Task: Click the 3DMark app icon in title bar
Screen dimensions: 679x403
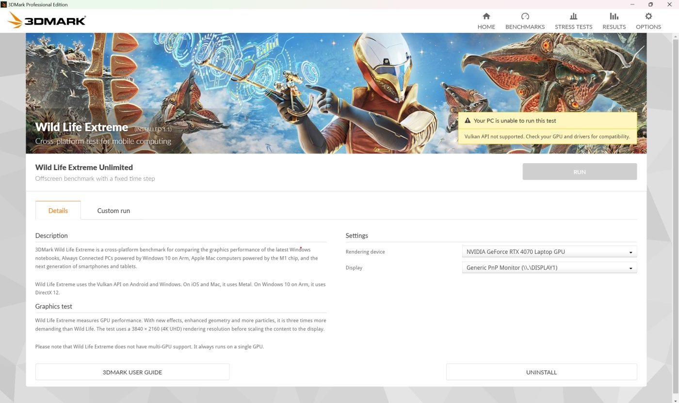Action: pyautogui.click(x=4, y=4)
